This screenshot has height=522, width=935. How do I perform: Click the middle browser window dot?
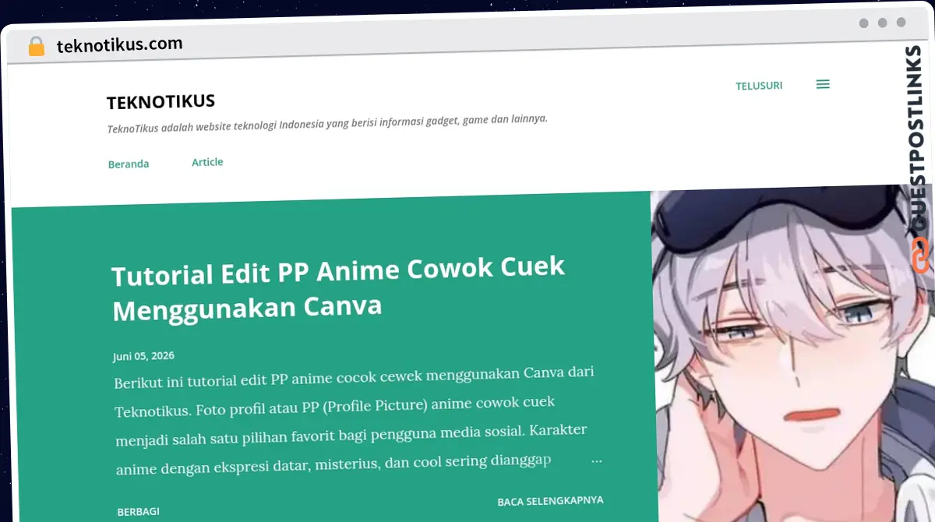pyautogui.click(x=882, y=23)
